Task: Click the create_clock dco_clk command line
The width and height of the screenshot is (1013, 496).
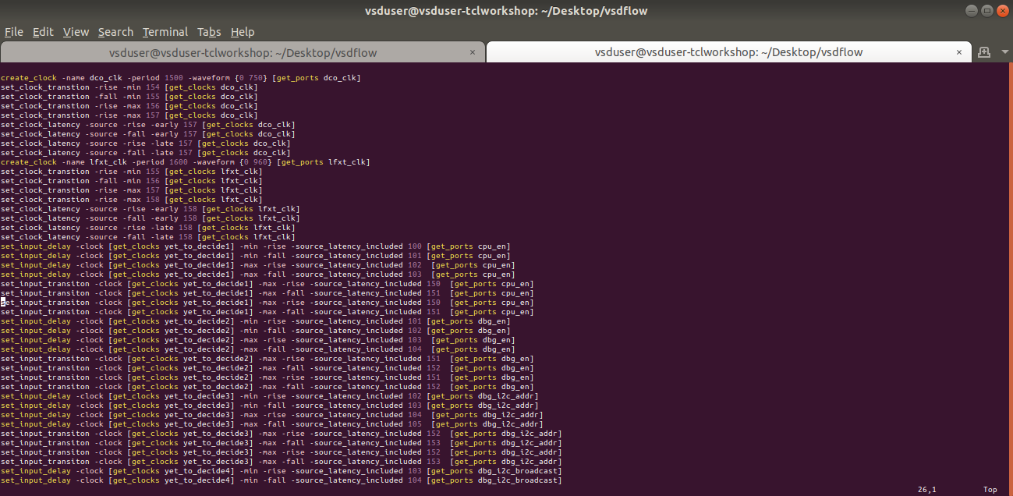Action: (179, 77)
